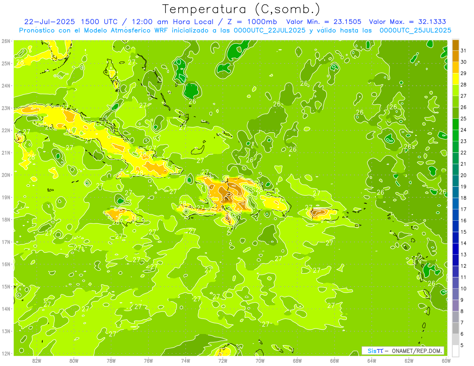The image size is (474, 366).
Task: Click the '74W' longitude axis label
Action: coord(186,360)
